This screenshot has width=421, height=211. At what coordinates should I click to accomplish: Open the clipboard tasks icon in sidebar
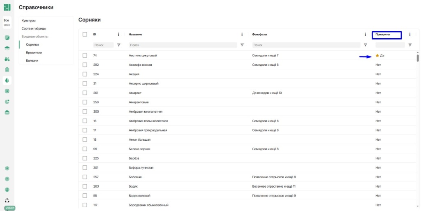point(7,70)
